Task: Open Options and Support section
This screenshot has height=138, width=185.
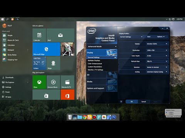Action: click(102, 88)
